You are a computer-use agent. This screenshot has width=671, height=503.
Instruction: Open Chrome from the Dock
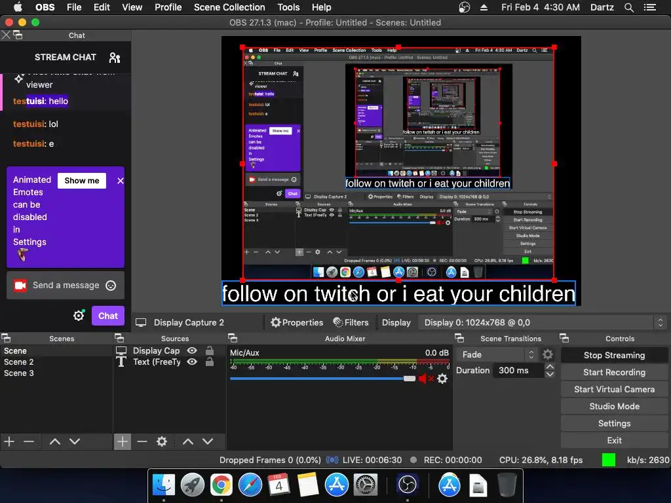221,485
